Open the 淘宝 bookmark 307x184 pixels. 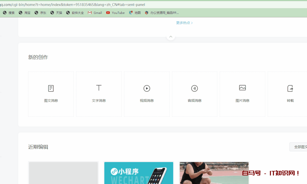(x=25, y=13)
